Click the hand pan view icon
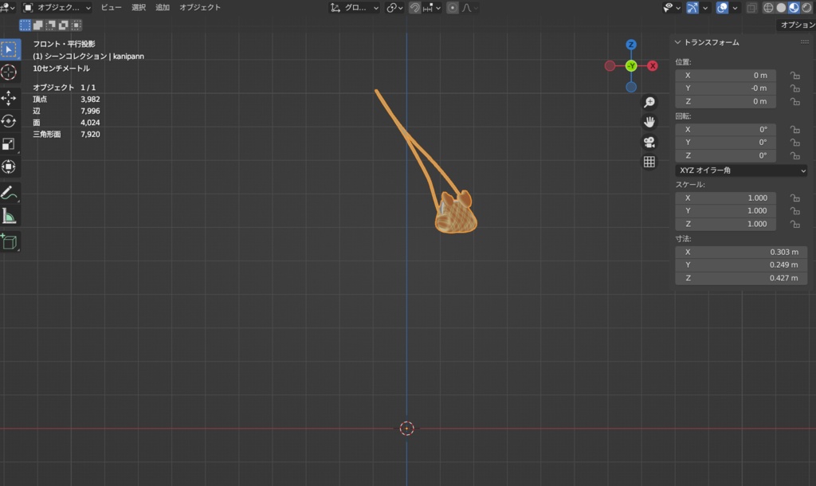The height and width of the screenshot is (486, 816). 649,122
